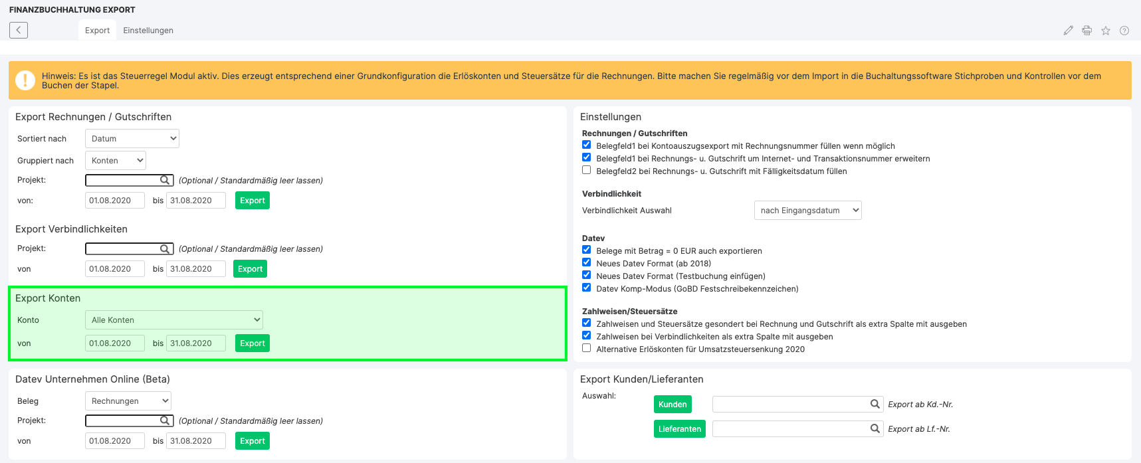Click magnifier in Export ab Kd.-Nr. field

click(x=875, y=404)
